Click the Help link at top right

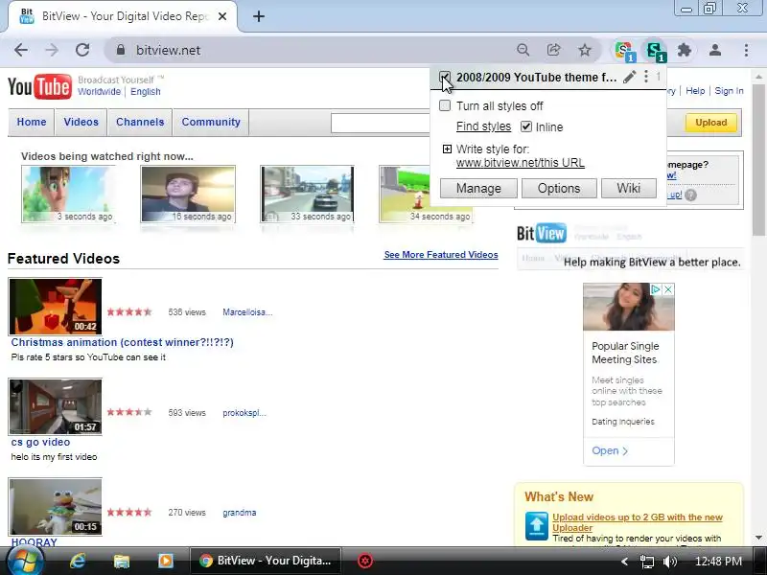695,91
